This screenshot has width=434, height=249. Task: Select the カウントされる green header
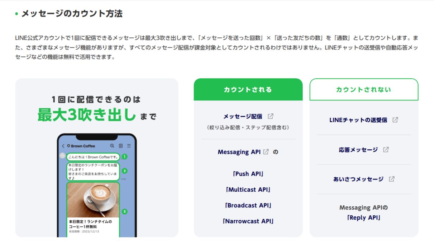pos(248,90)
